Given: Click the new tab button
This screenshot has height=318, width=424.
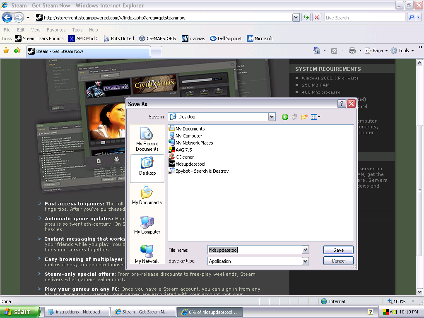Looking at the screenshot, I should [156, 51].
